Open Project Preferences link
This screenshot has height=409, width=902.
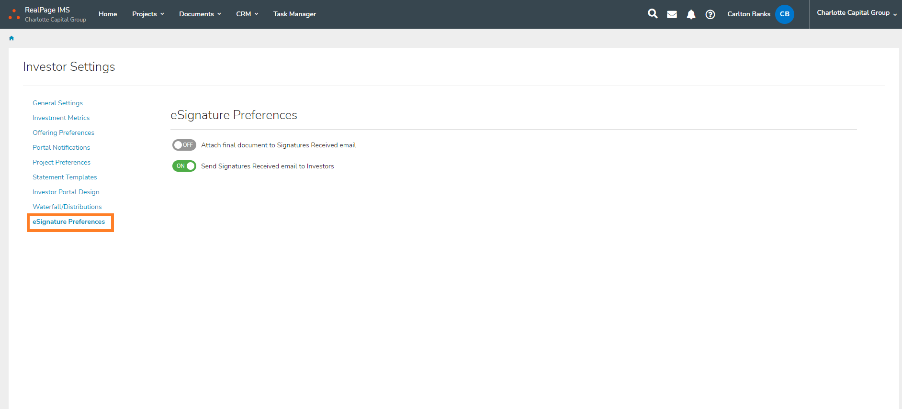pyautogui.click(x=61, y=162)
